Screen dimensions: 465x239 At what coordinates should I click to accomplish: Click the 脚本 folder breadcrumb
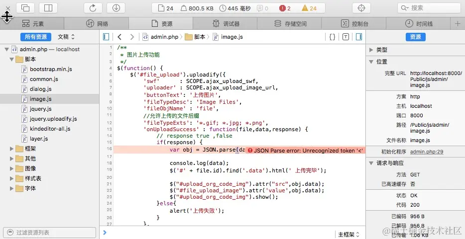tap(195, 37)
